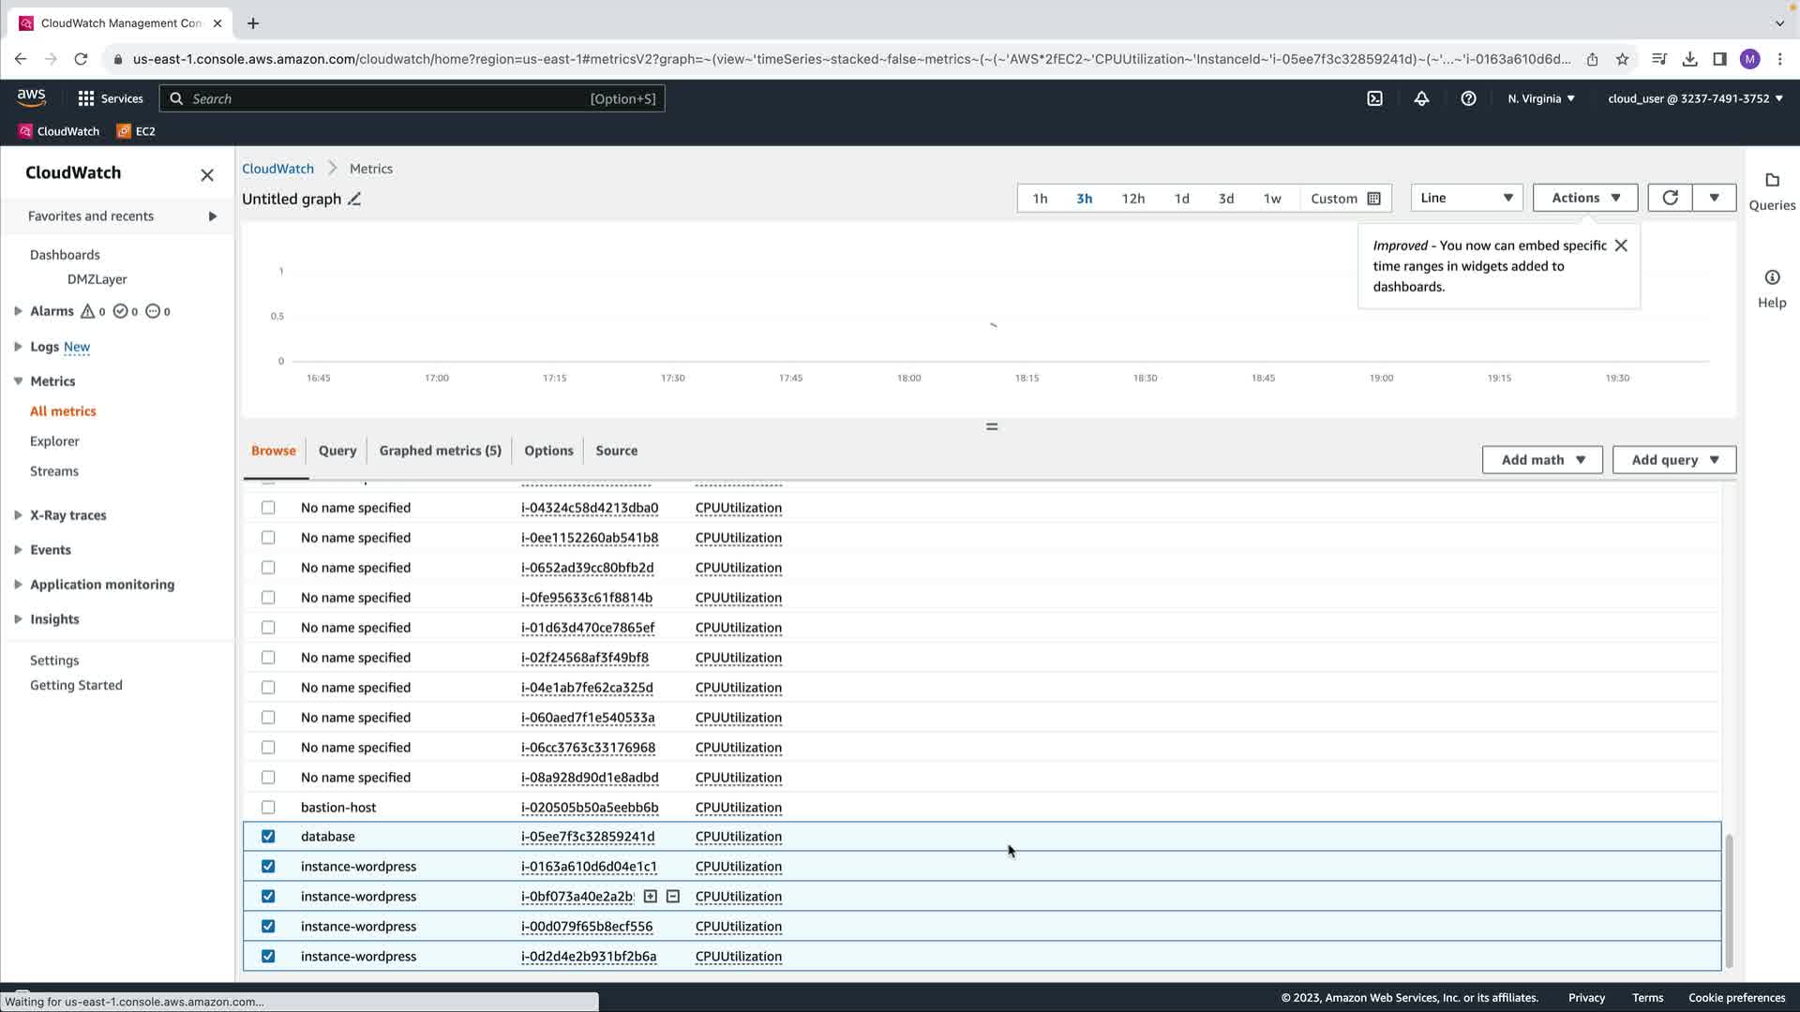Open the Services grid menu
Screen dimensions: 1800x1012
[86, 98]
